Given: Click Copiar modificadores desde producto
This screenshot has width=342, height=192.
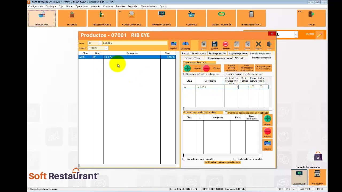Looking at the screenshot, I should (247, 68).
